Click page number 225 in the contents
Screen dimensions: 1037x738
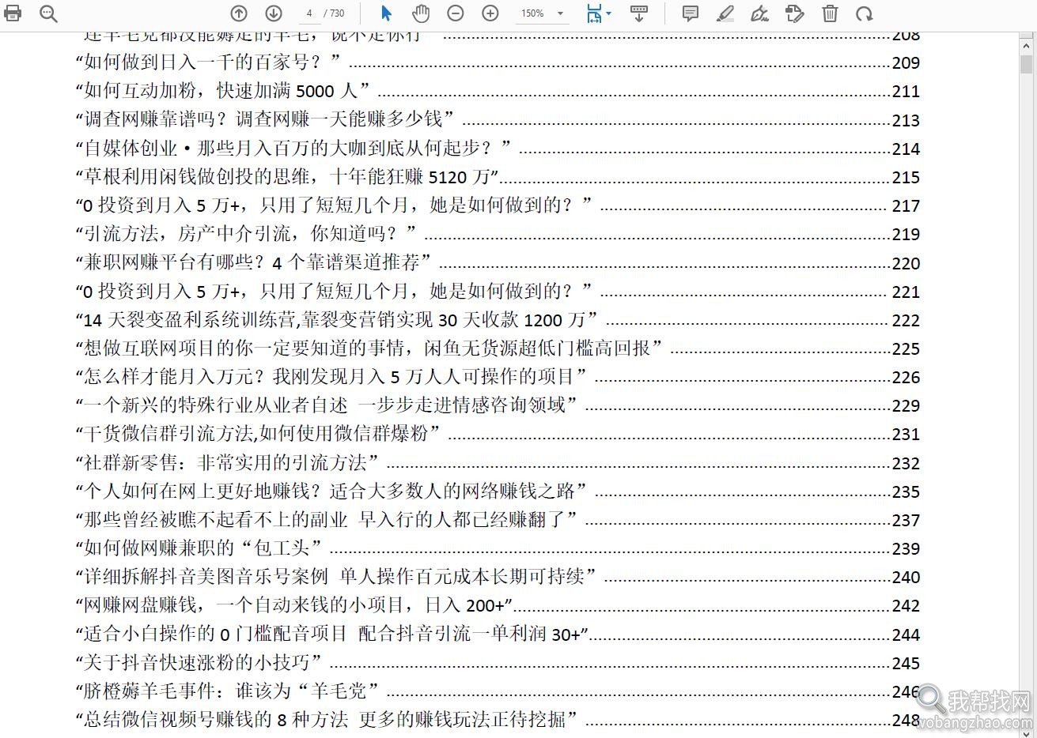906,349
